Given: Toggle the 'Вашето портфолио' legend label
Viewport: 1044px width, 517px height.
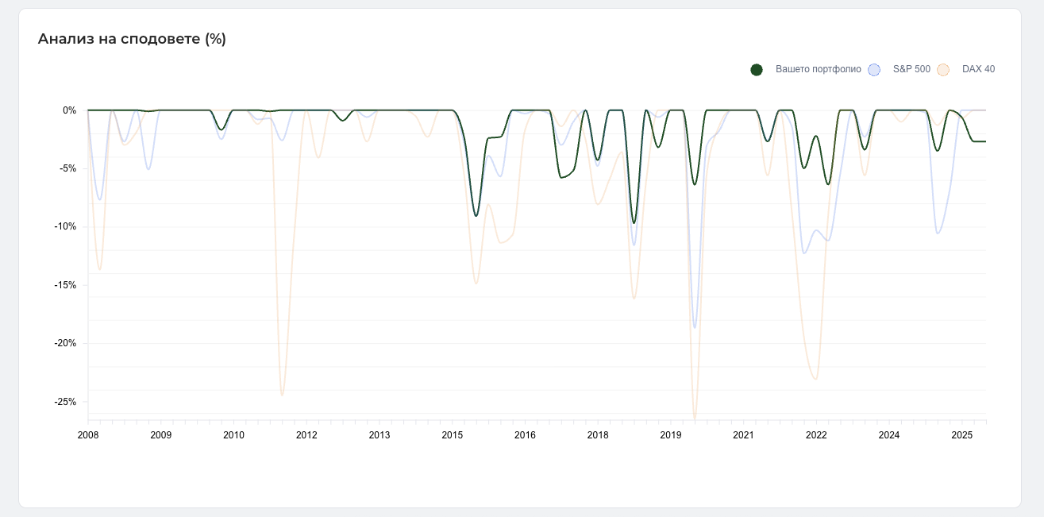Looking at the screenshot, I should click(x=818, y=70).
